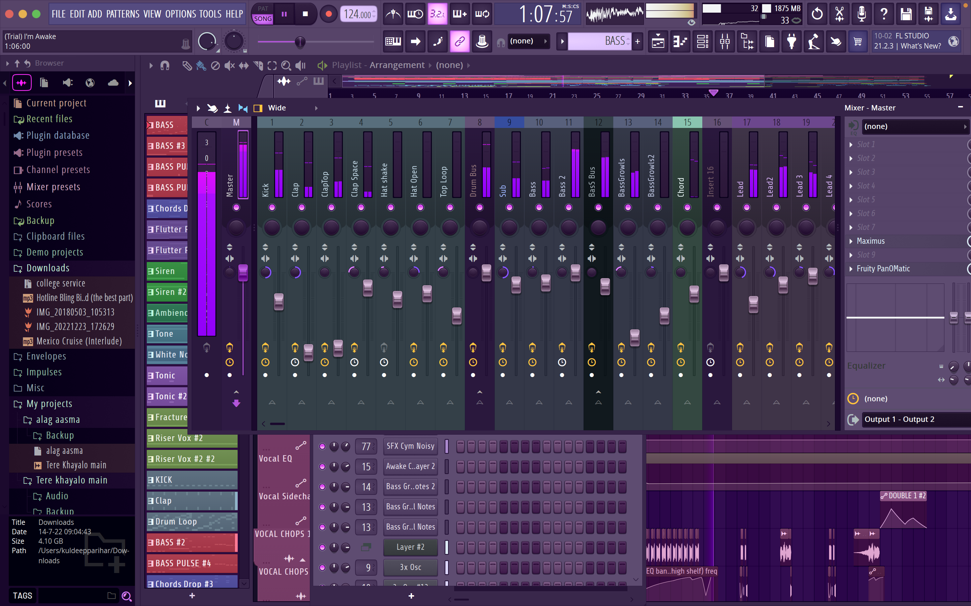Viewport: 971px width, 606px height.
Task: Click the Record button
Action: point(328,14)
